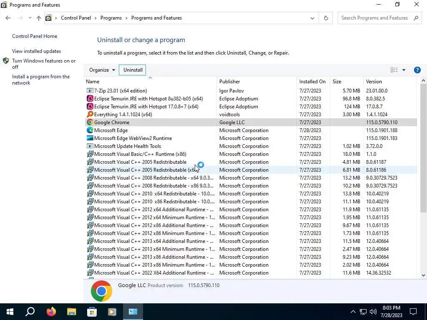Viewport: 427px width, 320px height.
Task: Click the scrollbar up arrow
Action: [423, 81]
